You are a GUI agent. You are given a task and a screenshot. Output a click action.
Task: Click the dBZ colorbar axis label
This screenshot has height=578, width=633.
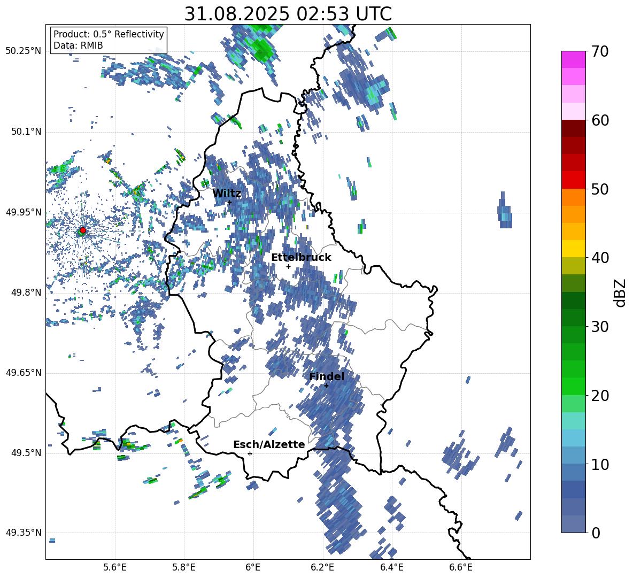click(621, 292)
